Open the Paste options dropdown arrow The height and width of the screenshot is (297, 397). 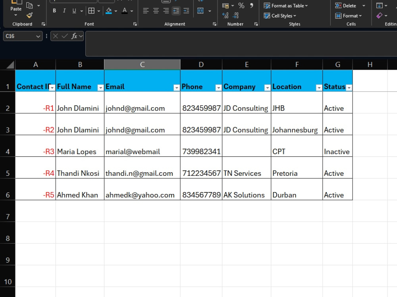click(x=16, y=15)
